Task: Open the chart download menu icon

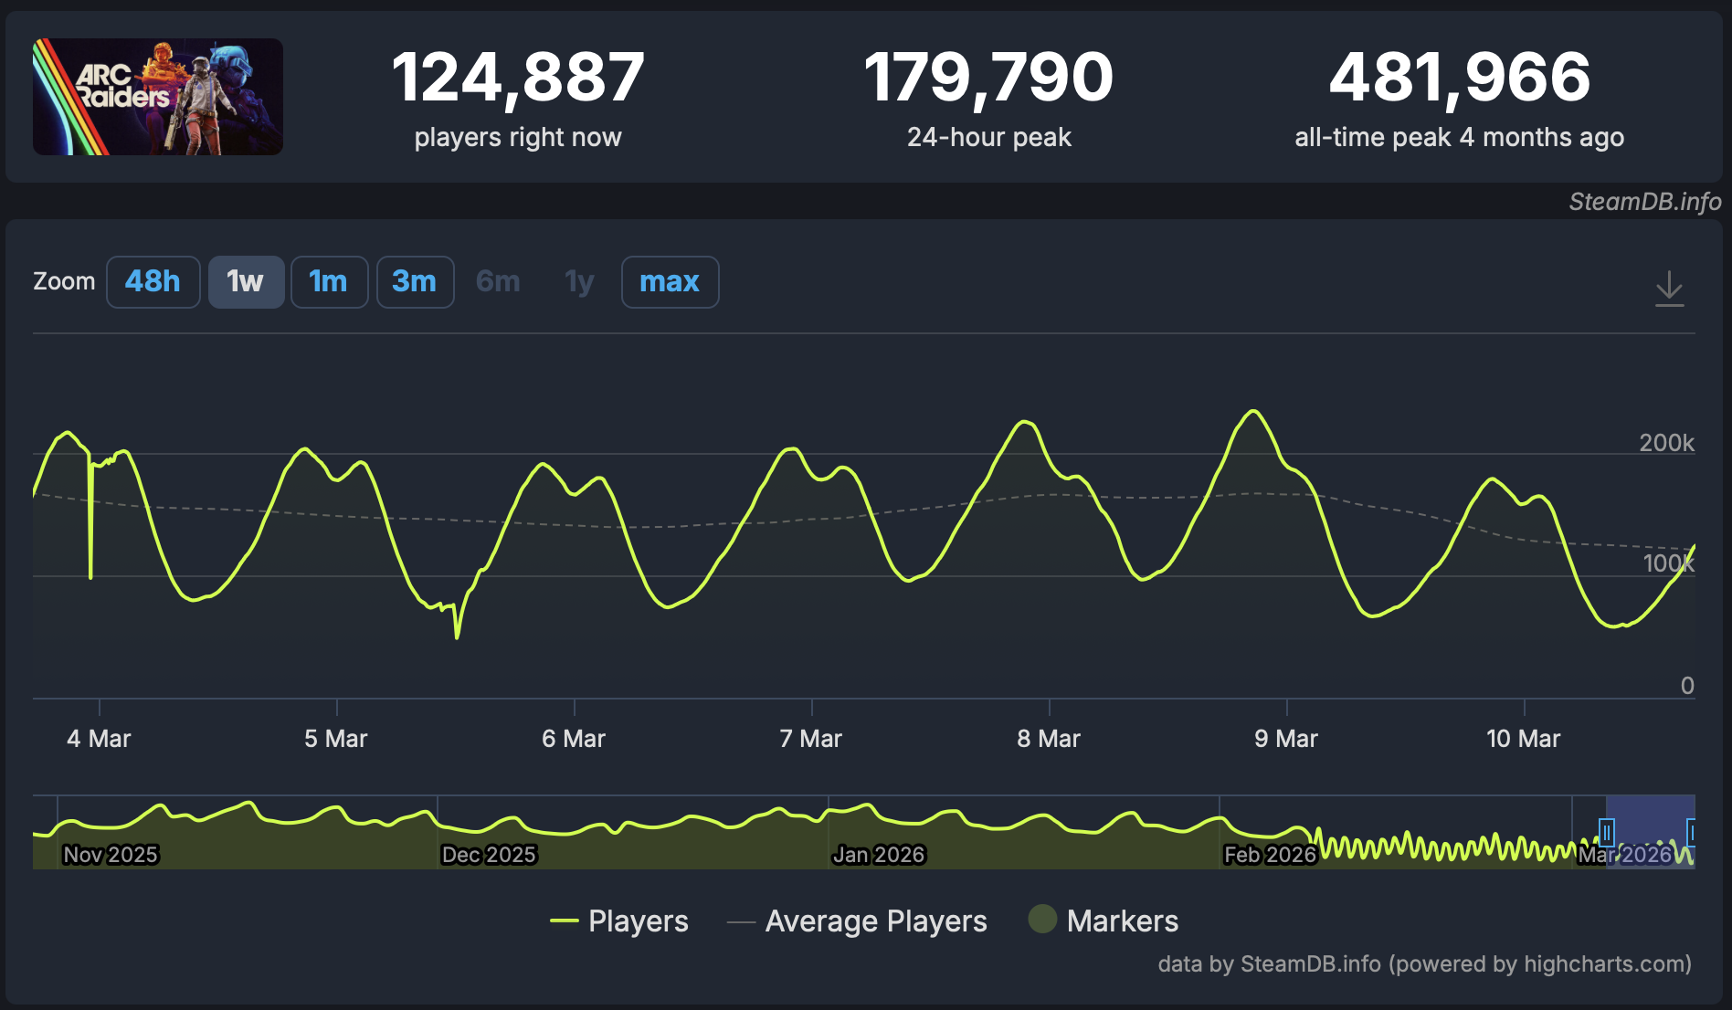Action: [x=1669, y=289]
